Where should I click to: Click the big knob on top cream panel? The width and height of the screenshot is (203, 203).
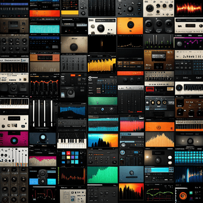(149, 8)
